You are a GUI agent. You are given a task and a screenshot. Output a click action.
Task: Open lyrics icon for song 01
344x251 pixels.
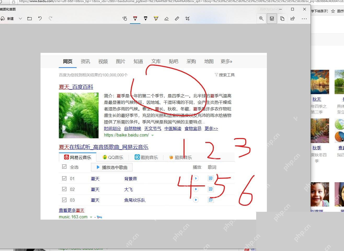coord(211,178)
